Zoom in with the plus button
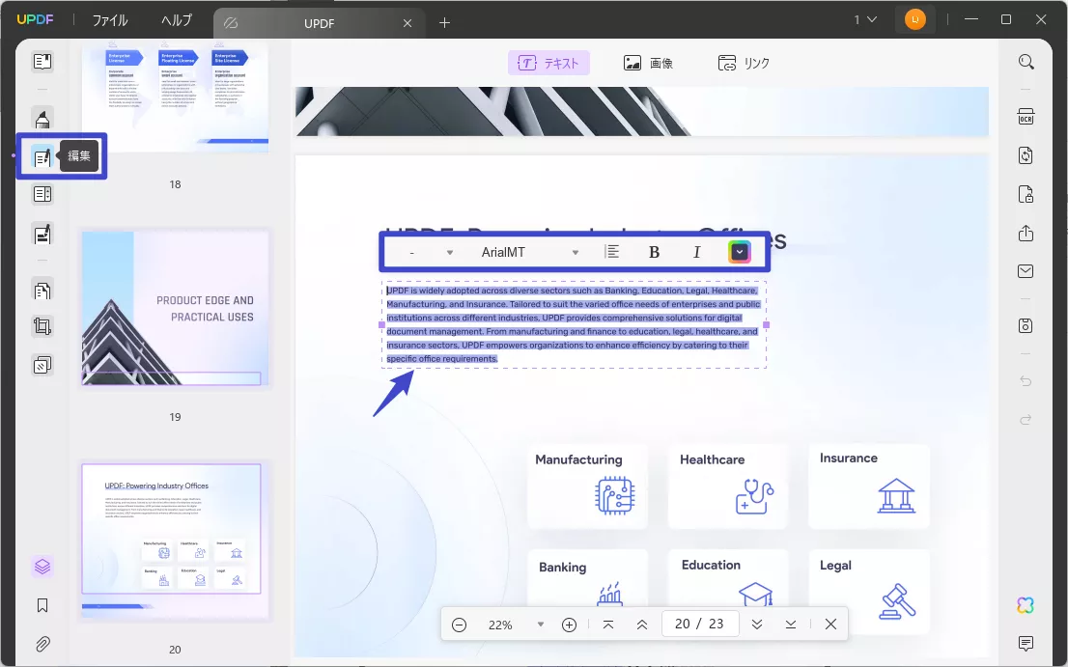 570,625
